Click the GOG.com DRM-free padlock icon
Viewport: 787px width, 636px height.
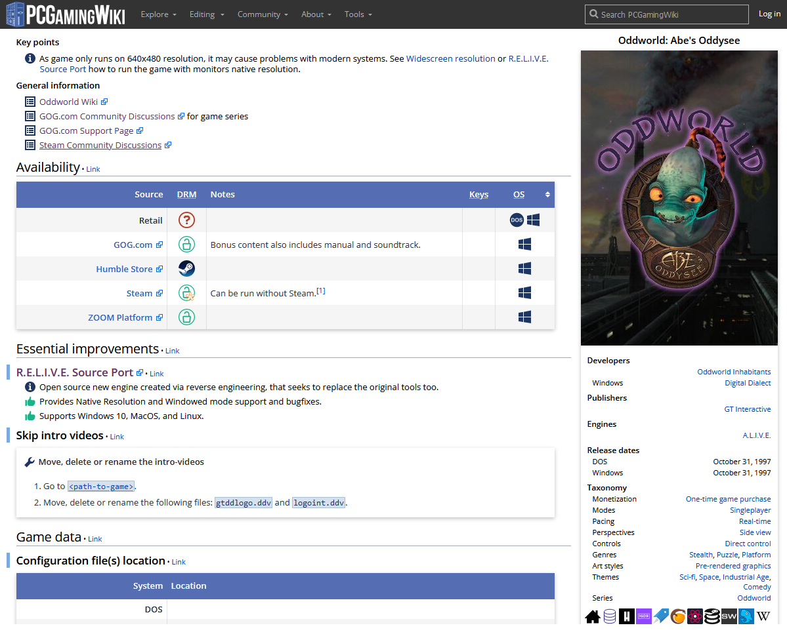point(186,245)
